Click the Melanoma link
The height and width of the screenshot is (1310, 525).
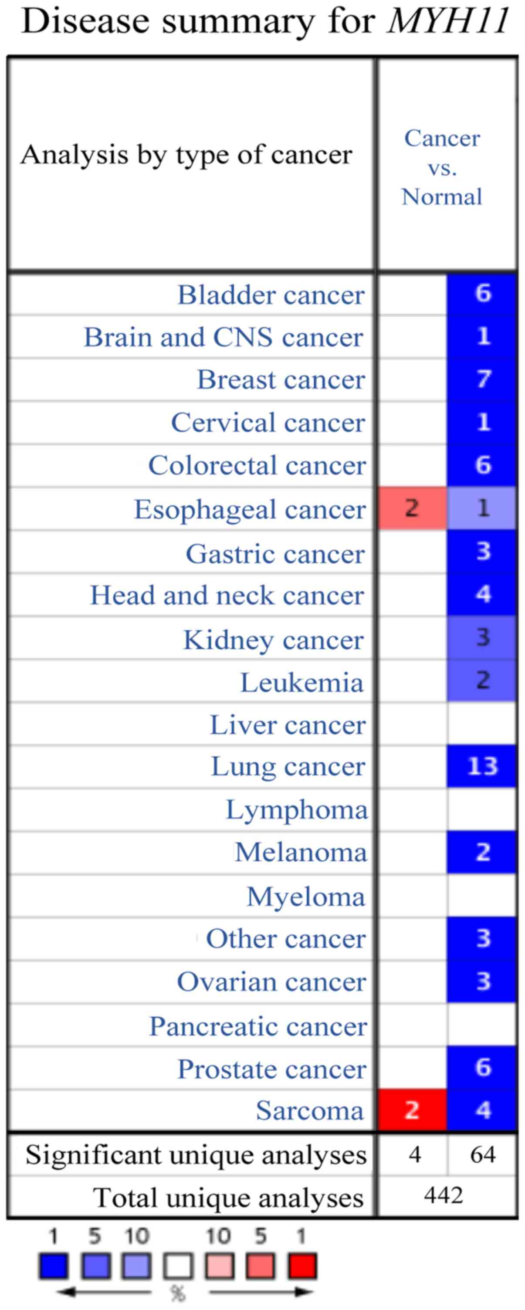coord(301,852)
